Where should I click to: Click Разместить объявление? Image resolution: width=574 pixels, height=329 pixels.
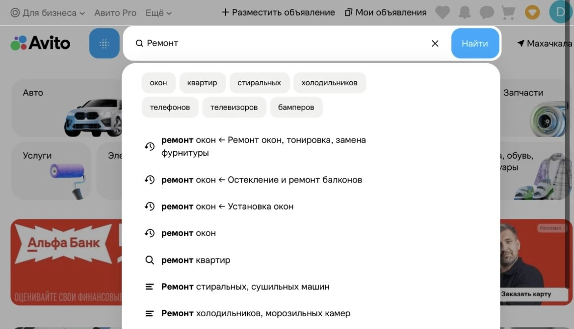tap(278, 12)
